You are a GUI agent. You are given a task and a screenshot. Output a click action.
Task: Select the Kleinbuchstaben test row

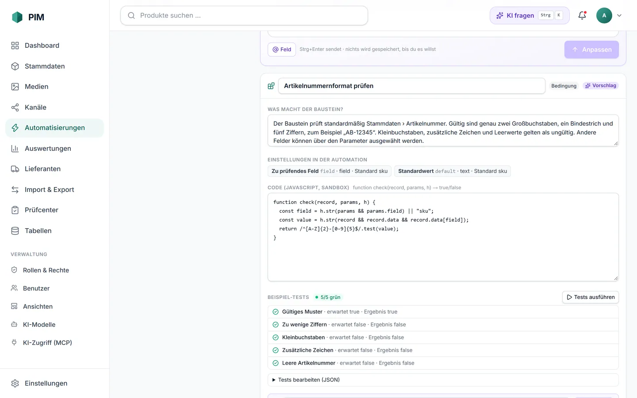pos(443,337)
